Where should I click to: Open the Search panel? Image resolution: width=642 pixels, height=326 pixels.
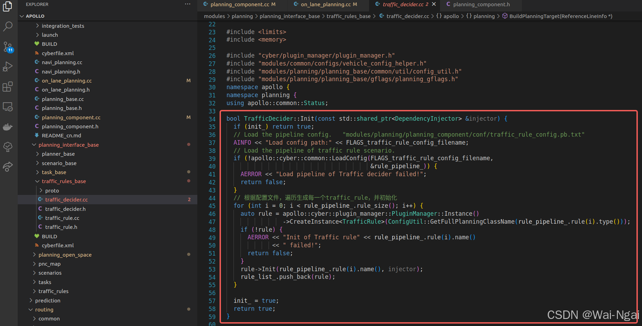coord(8,28)
